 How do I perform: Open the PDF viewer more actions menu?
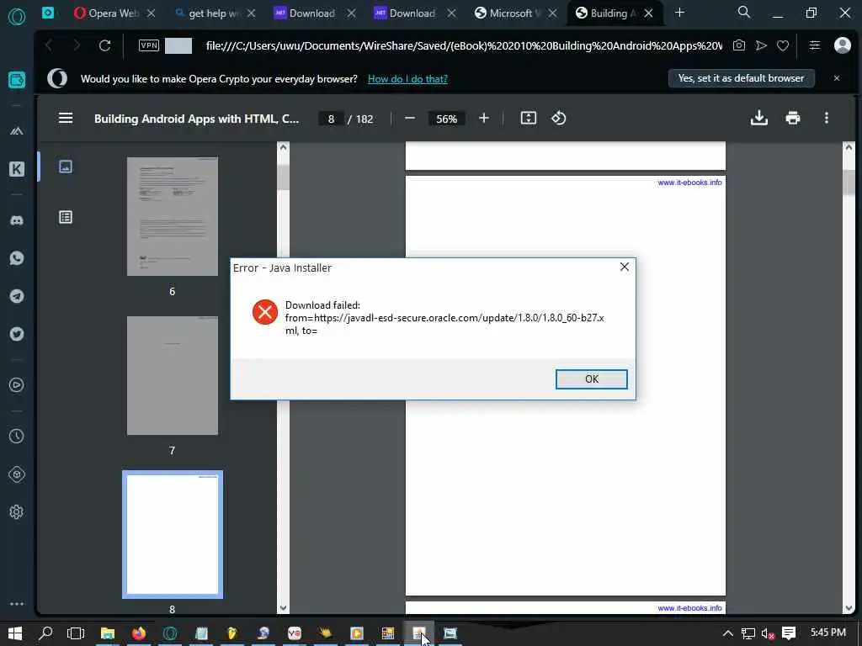tap(827, 118)
